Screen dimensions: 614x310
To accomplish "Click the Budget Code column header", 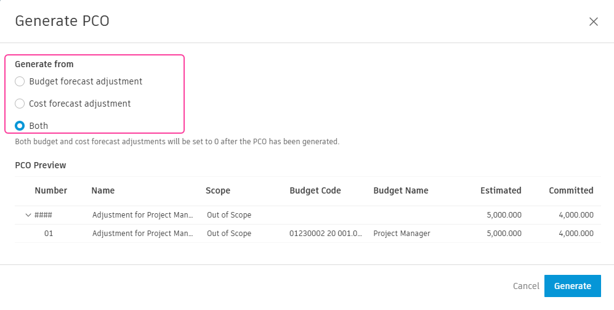I will (315, 190).
